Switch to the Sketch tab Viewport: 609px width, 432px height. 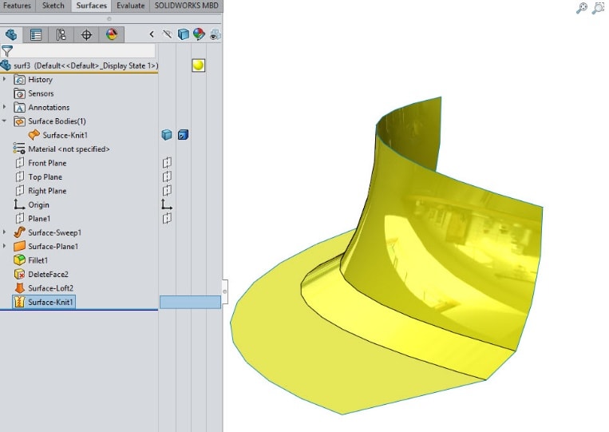[x=53, y=6]
